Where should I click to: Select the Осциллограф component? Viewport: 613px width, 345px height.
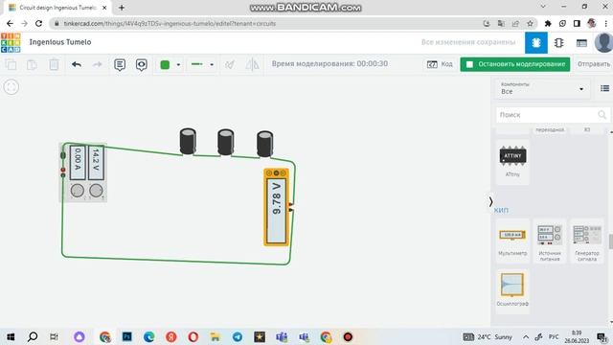(x=512, y=290)
